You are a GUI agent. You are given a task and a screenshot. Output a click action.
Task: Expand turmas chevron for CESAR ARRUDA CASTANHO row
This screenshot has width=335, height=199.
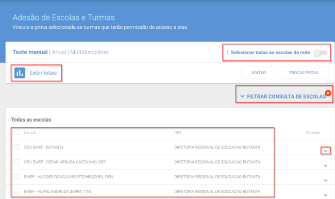point(325,165)
